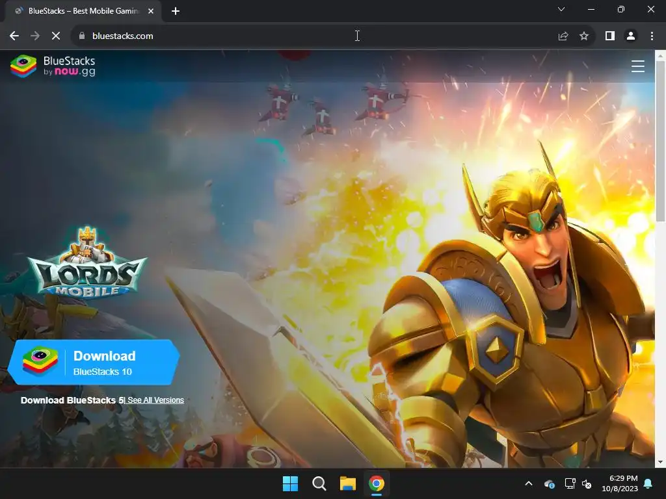This screenshot has width=666, height=499.
Task: Click the BlueStacks icon inside Download button
Action: [x=40, y=361]
